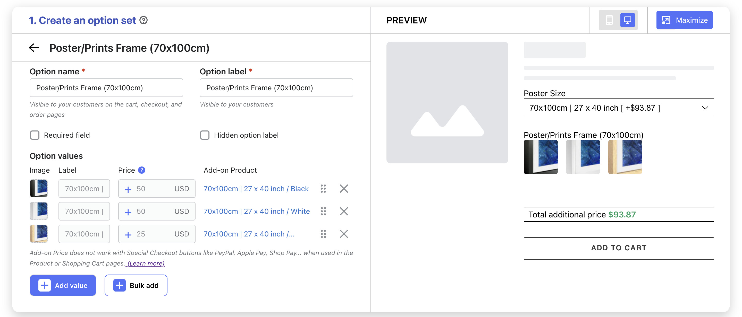Screen dimensions: 742x317
Task: Enable the Required field checkbox
Action: point(35,135)
